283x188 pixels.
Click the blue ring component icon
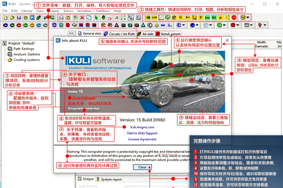pyautogui.click(x=6, y=25)
